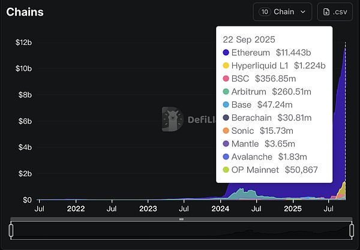Click the center grip atop the range slider
The height and width of the screenshot is (250, 360).
[x=181, y=219]
